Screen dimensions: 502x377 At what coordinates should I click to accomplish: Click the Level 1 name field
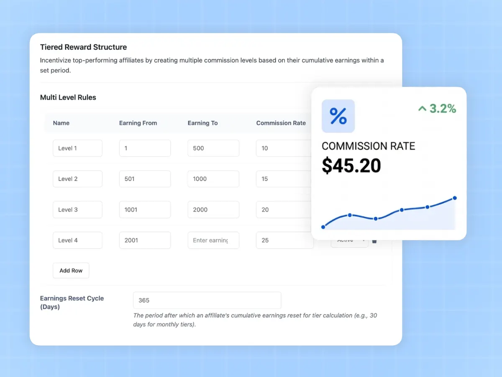coord(77,148)
